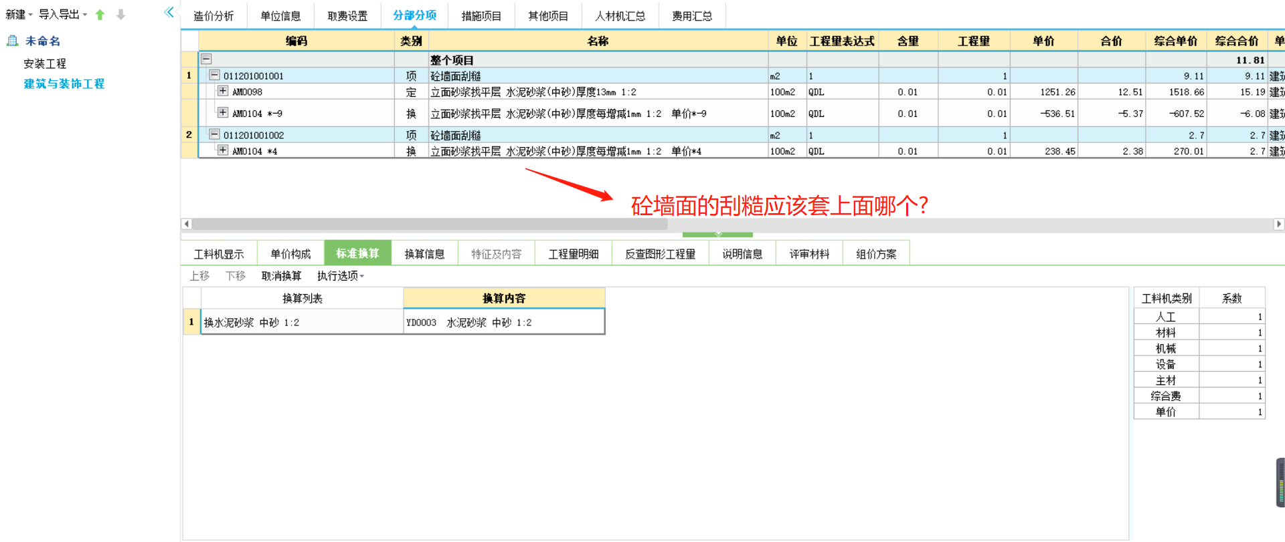Collapse item 011201001002
Screen dimensions: 1285x542
[215, 134]
